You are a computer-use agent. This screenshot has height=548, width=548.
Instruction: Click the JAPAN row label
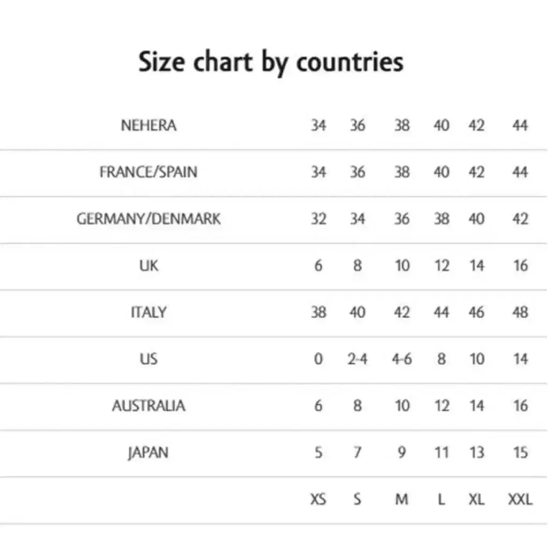tap(149, 453)
